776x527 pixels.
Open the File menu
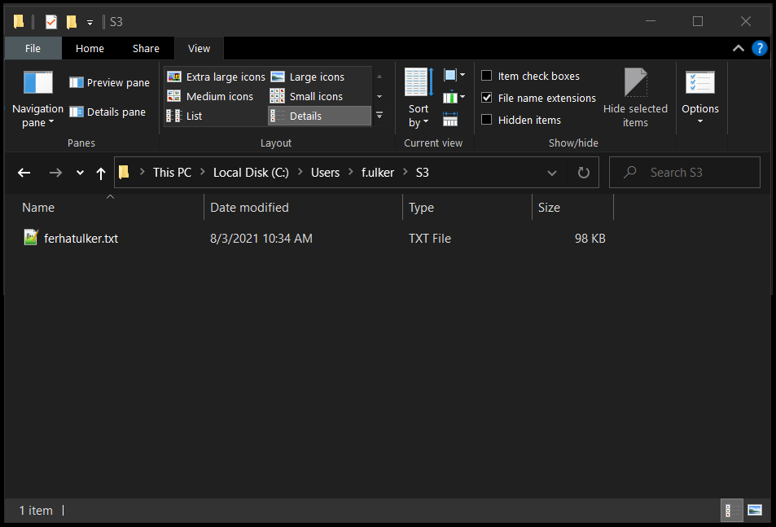tap(33, 48)
